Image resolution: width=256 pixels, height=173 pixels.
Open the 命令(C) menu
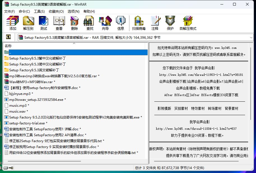click(x=24, y=11)
